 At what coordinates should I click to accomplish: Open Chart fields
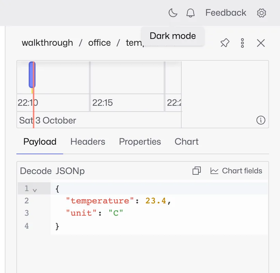[236, 171]
